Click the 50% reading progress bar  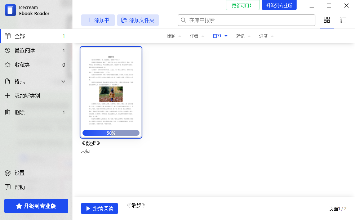[x=111, y=133]
